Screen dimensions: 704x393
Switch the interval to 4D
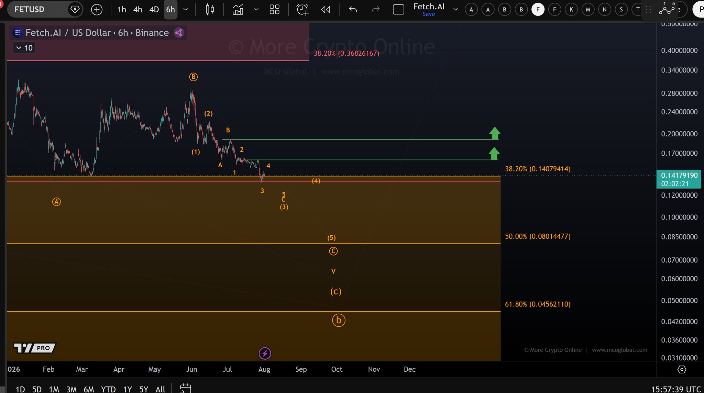point(154,9)
